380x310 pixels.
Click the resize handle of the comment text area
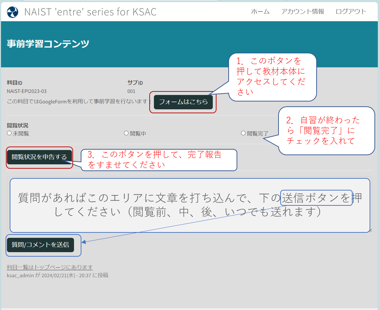(x=370, y=230)
